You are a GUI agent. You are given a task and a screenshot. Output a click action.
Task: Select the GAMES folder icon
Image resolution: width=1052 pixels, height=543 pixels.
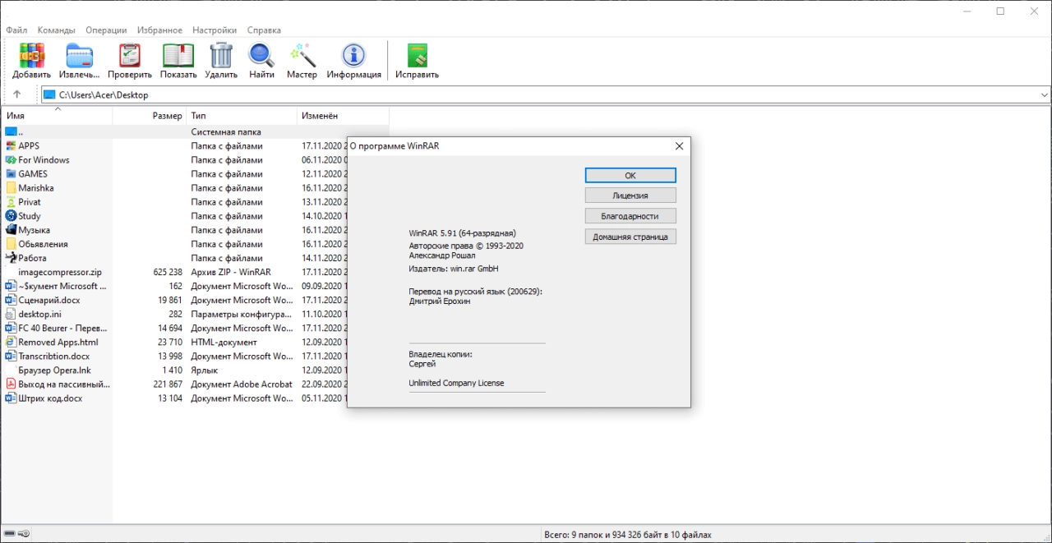[x=11, y=173]
